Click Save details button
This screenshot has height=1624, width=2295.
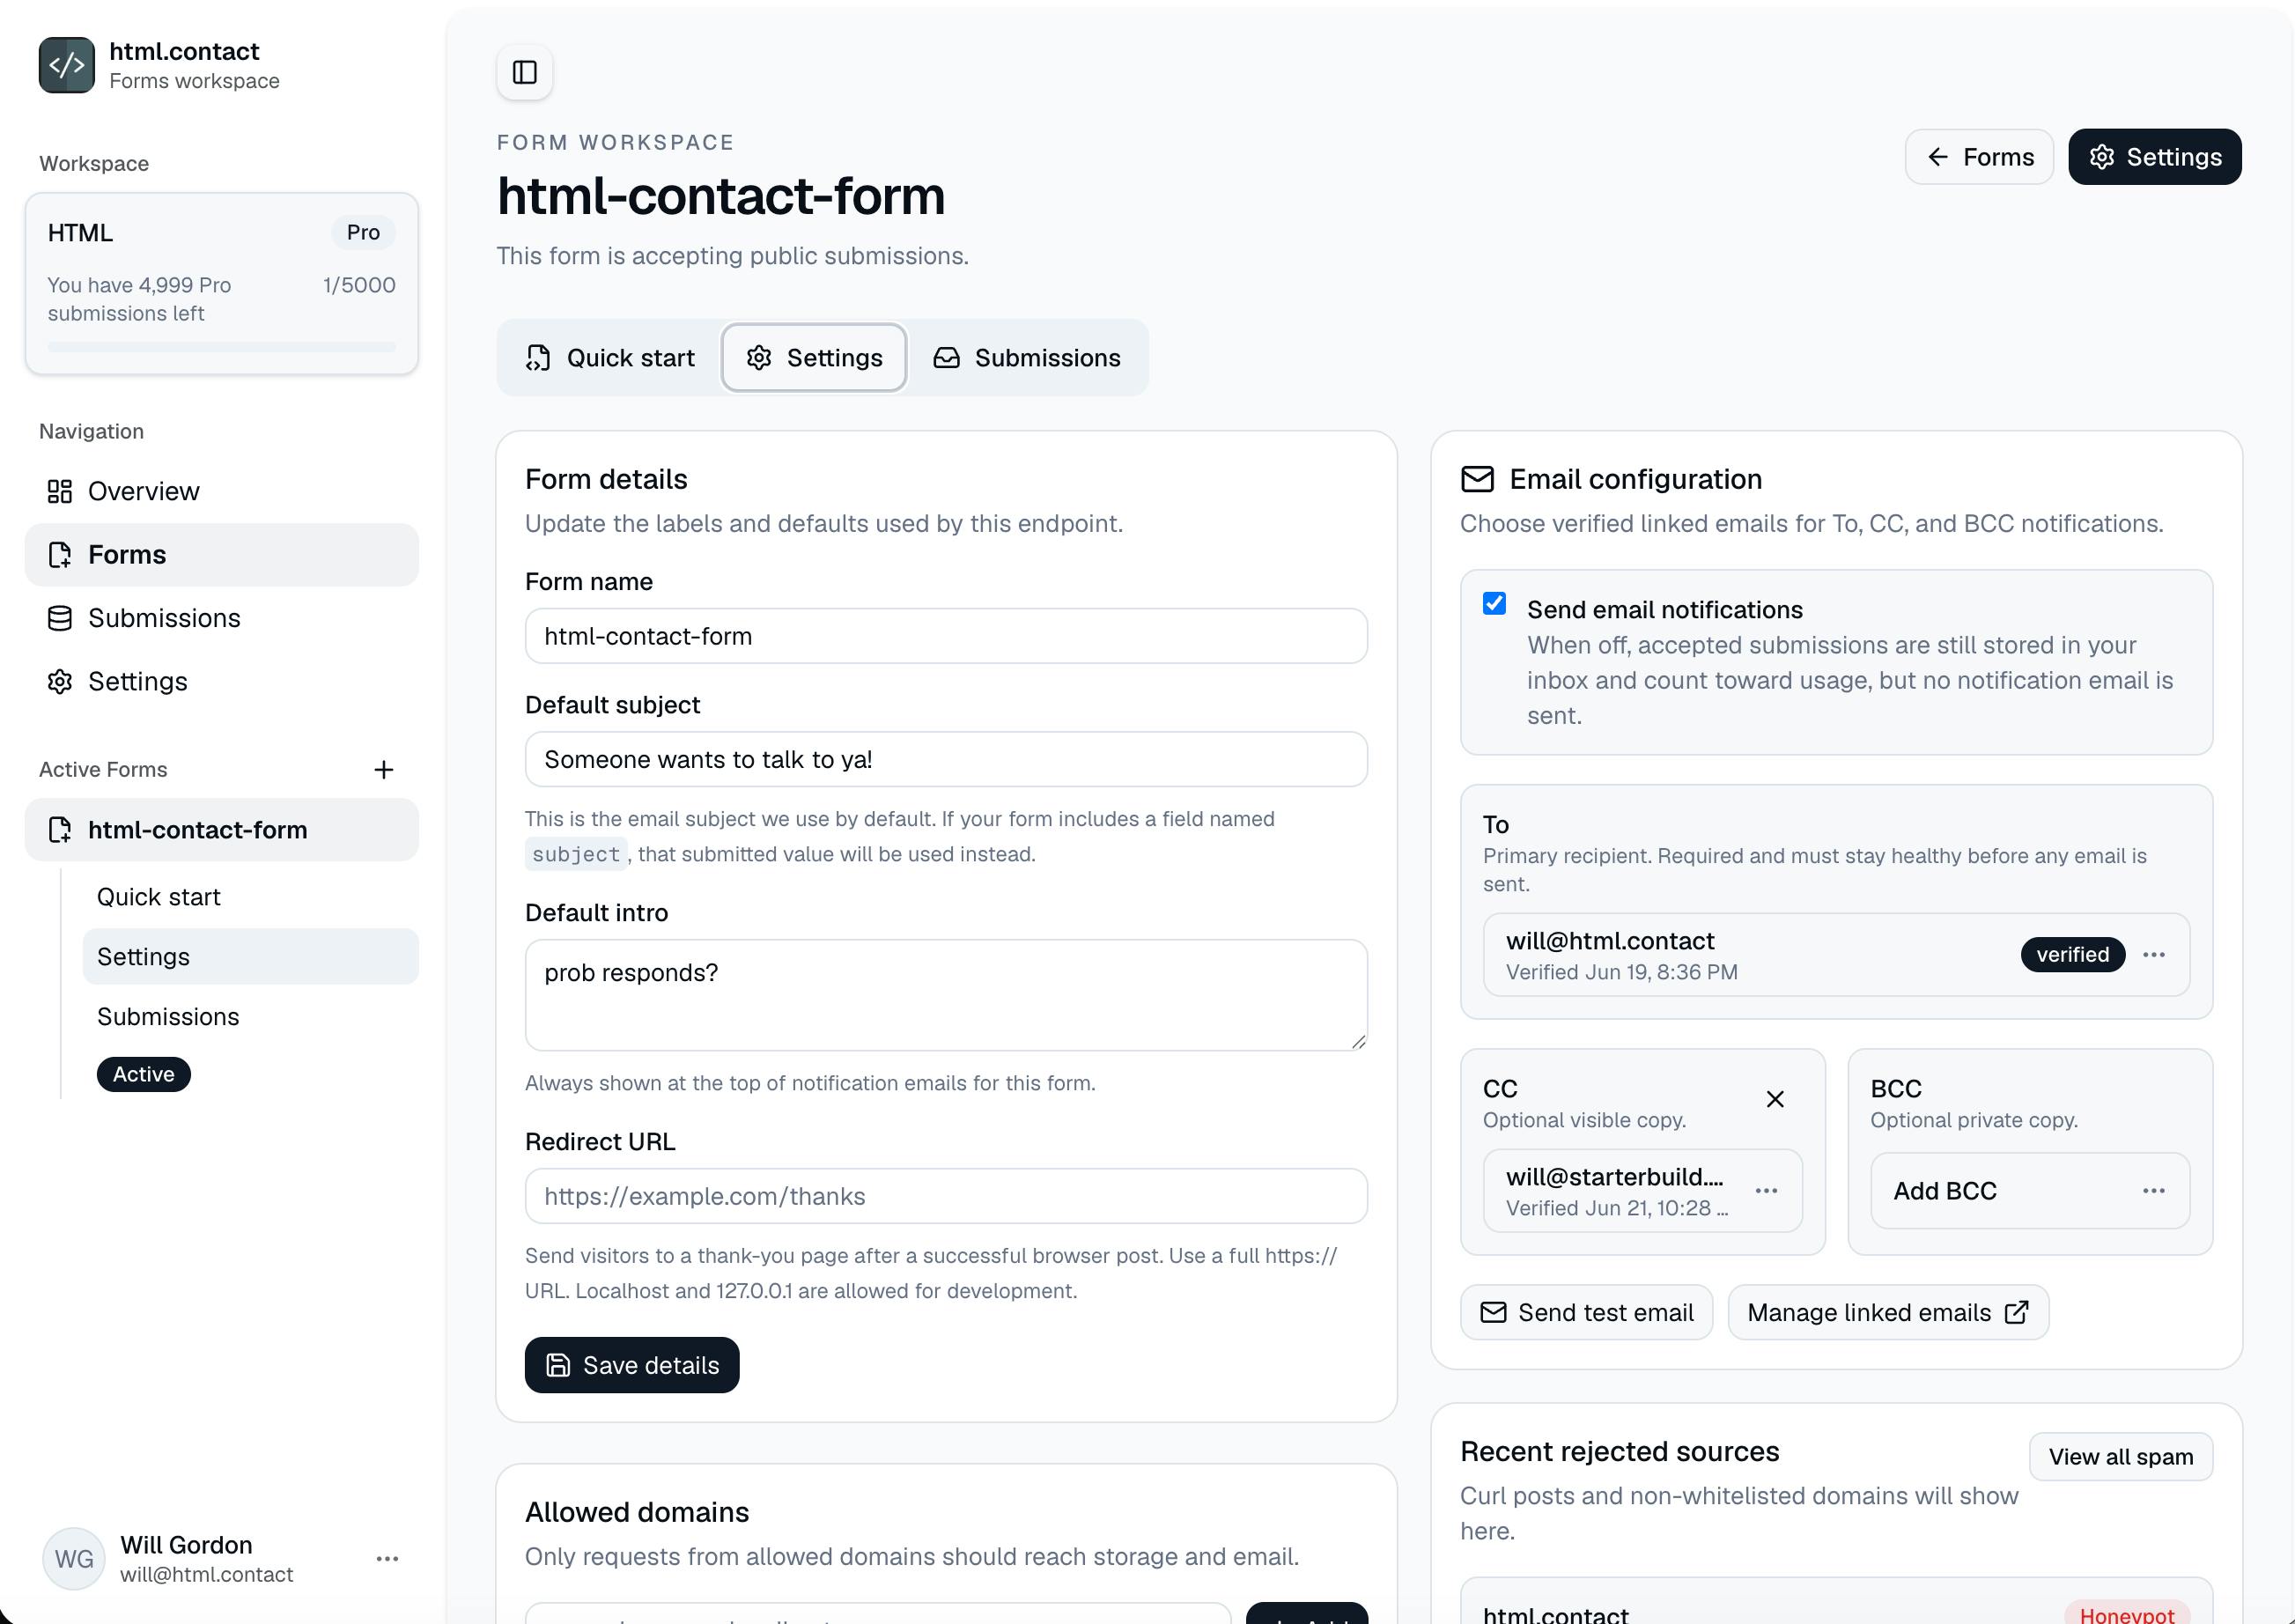point(632,1365)
